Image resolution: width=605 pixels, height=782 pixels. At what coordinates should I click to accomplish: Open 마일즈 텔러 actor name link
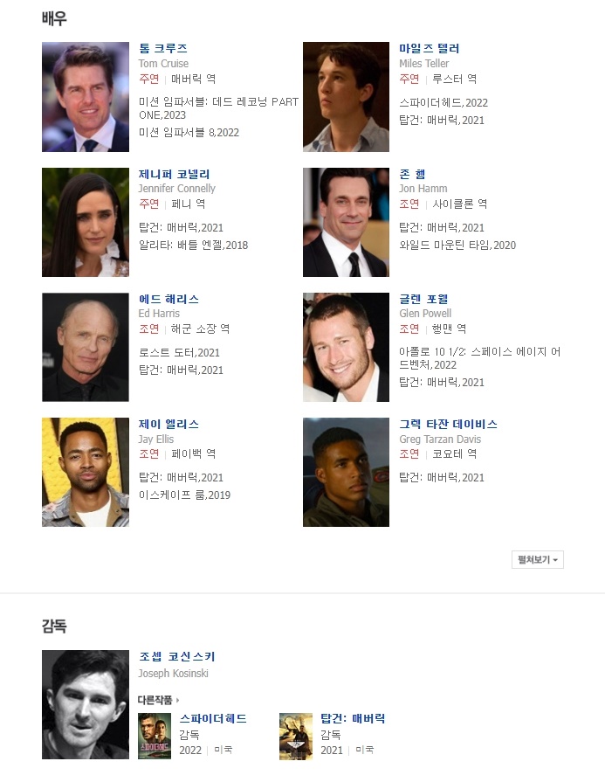point(429,48)
